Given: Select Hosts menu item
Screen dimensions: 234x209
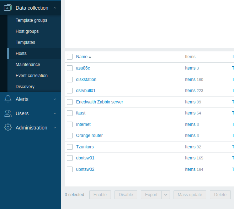Looking at the screenshot, I should [x=34, y=53].
